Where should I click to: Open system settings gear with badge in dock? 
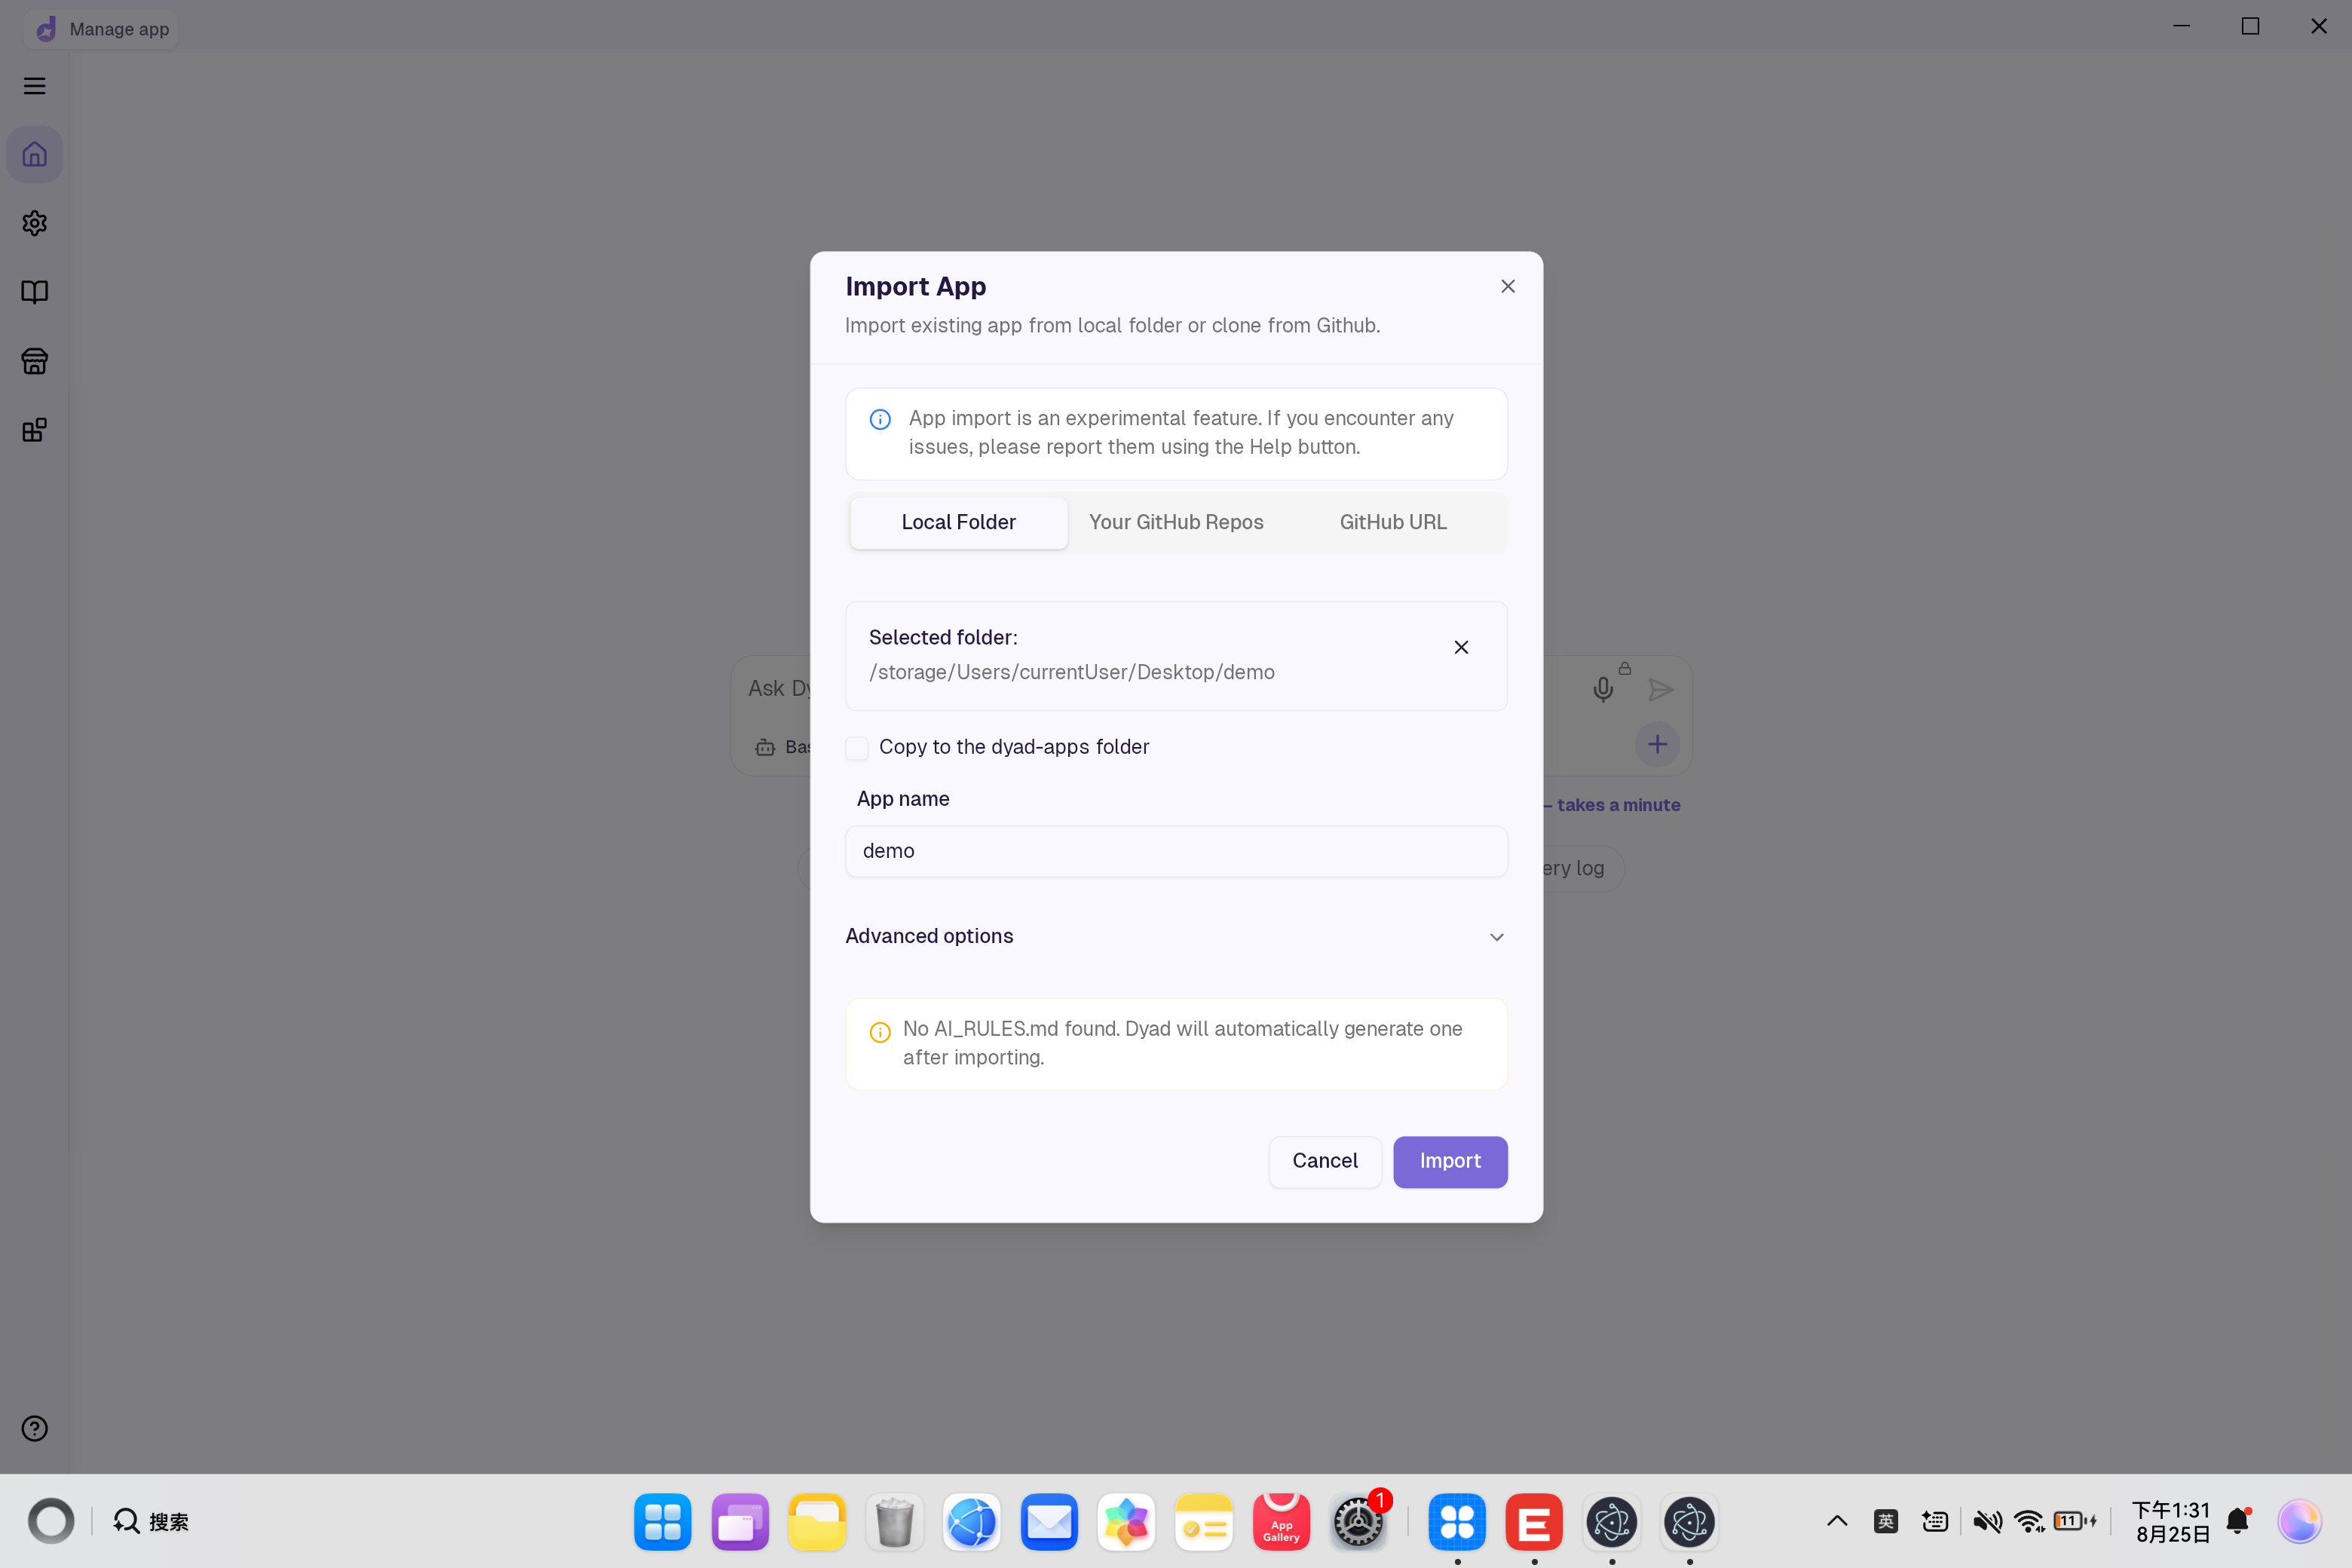[1358, 1522]
